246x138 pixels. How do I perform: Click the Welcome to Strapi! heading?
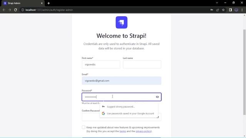pos(121,36)
